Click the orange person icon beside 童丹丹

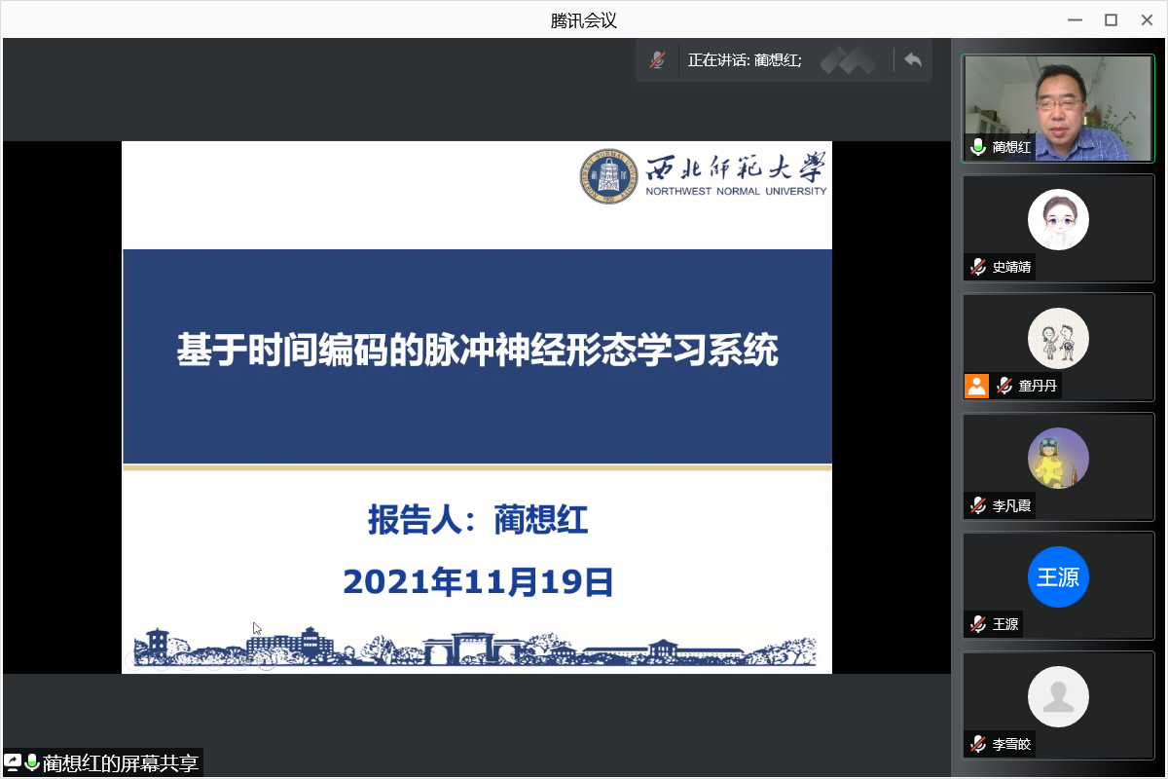[x=976, y=386]
